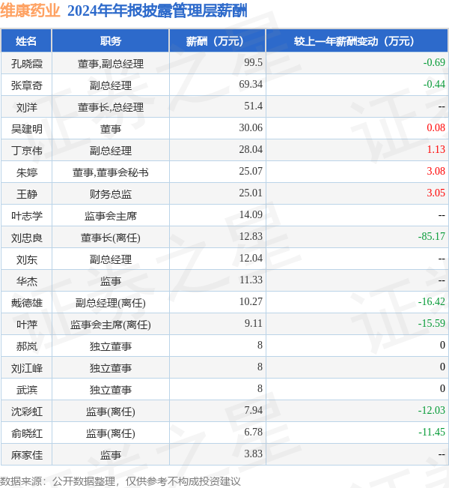Click the position 董事,副总经理
This screenshot has height=488, width=449.
click(x=111, y=64)
